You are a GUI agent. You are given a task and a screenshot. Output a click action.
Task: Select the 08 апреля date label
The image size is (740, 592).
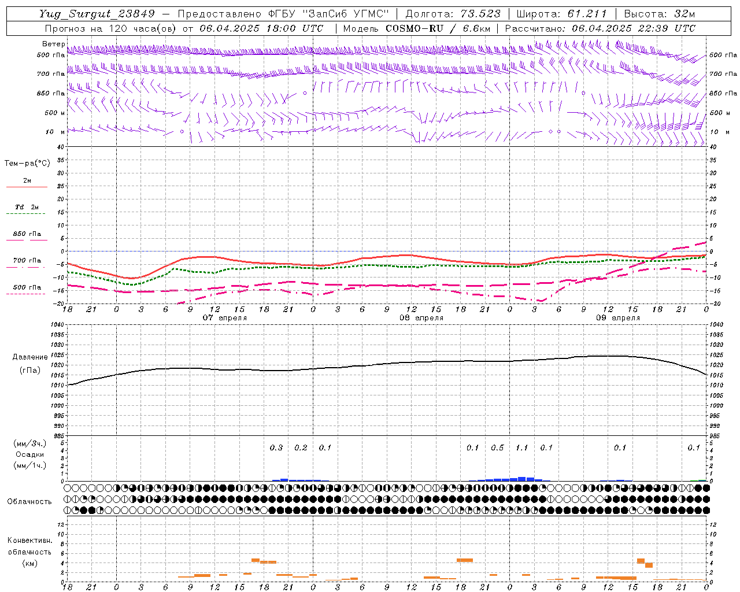point(421,318)
